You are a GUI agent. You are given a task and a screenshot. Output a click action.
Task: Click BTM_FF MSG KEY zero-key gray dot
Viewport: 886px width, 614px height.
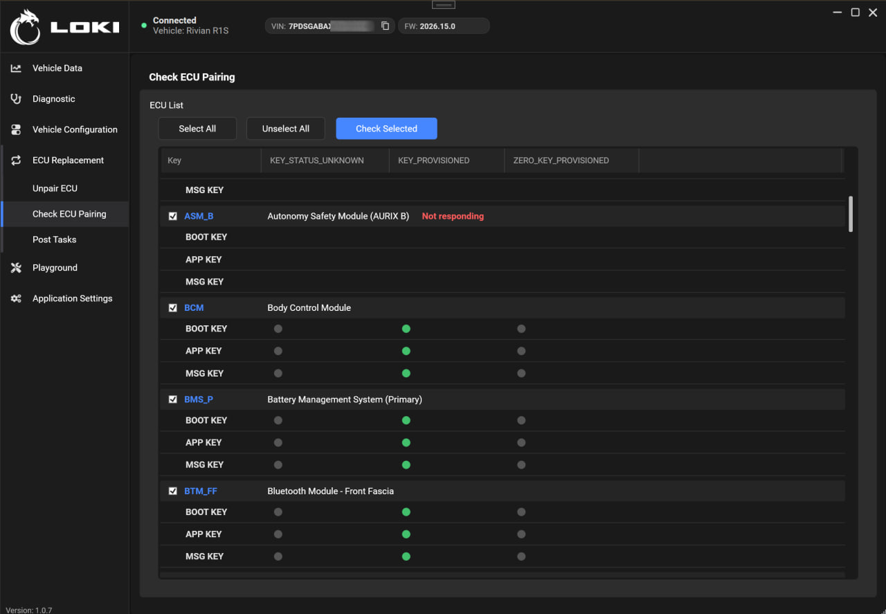521,557
